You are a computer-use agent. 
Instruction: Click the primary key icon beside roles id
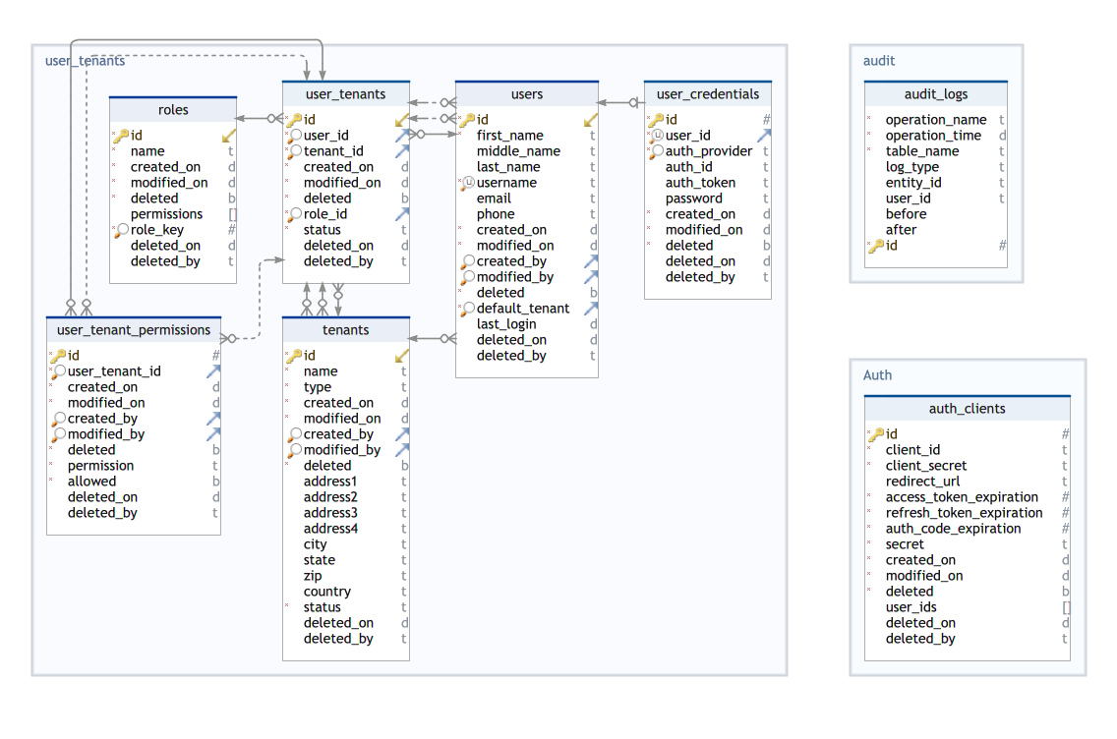pos(122,136)
